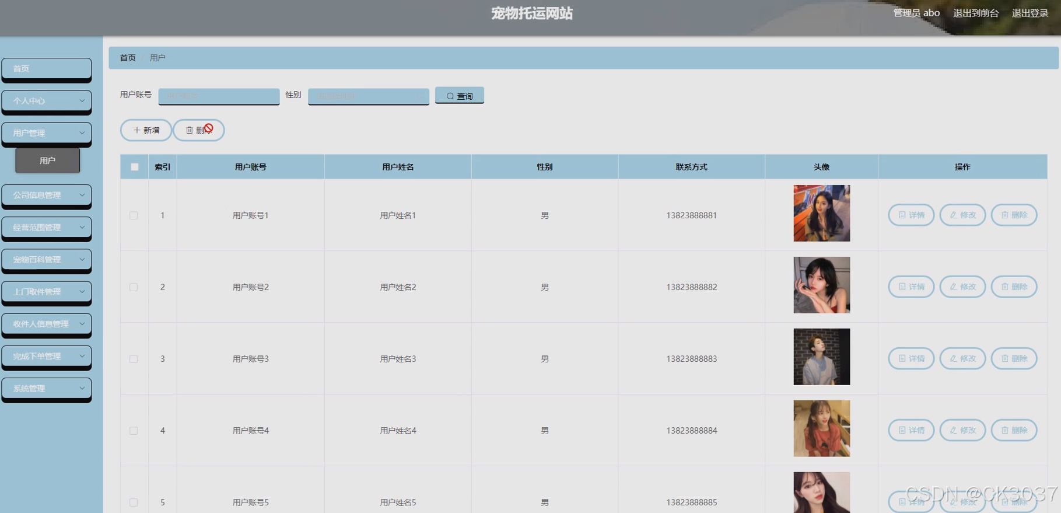Screen dimensions: 1061x513
Task: Open avatar thumbnail of 用户账号1
Action: (x=821, y=213)
